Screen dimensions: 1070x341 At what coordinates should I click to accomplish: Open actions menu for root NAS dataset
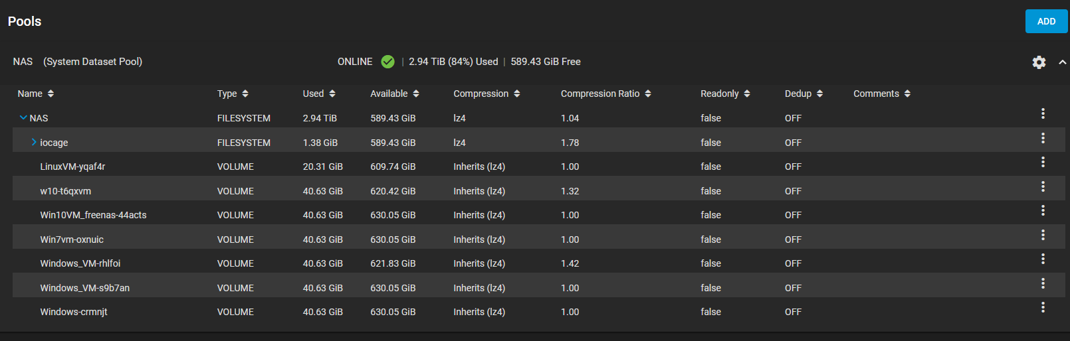coord(1043,113)
